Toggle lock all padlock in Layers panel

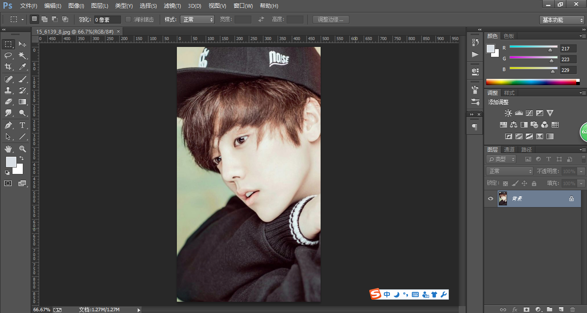(534, 183)
